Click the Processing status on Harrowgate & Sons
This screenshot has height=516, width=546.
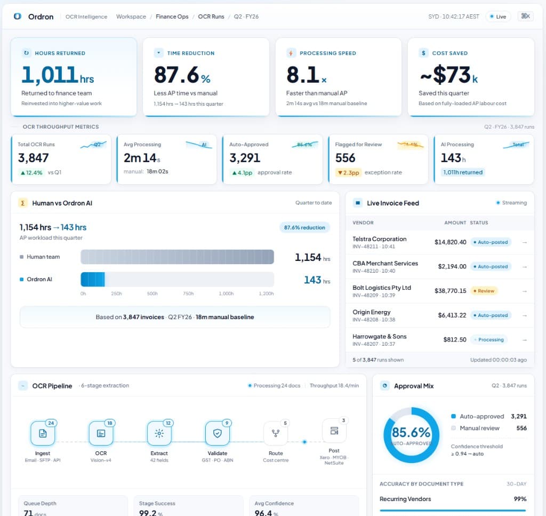(488, 340)
